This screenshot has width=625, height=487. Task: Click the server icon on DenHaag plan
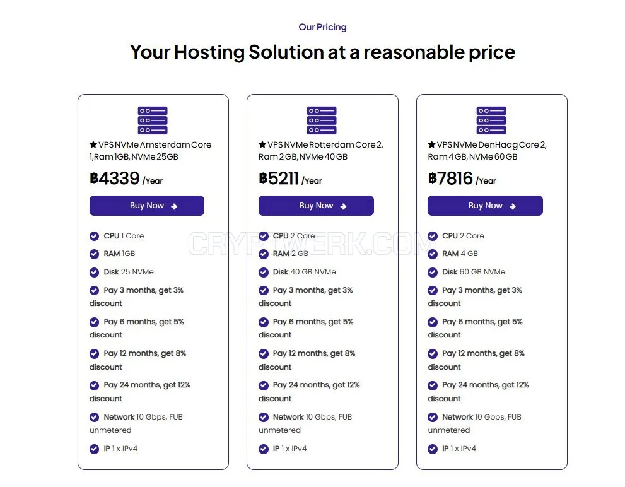[x=491, y=120]
